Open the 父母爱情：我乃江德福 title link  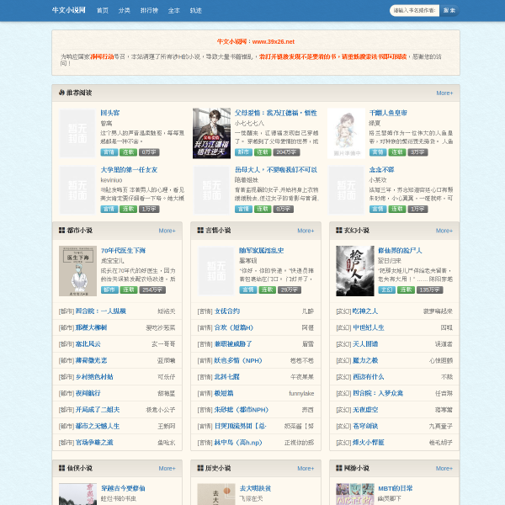tap(276, 113)
